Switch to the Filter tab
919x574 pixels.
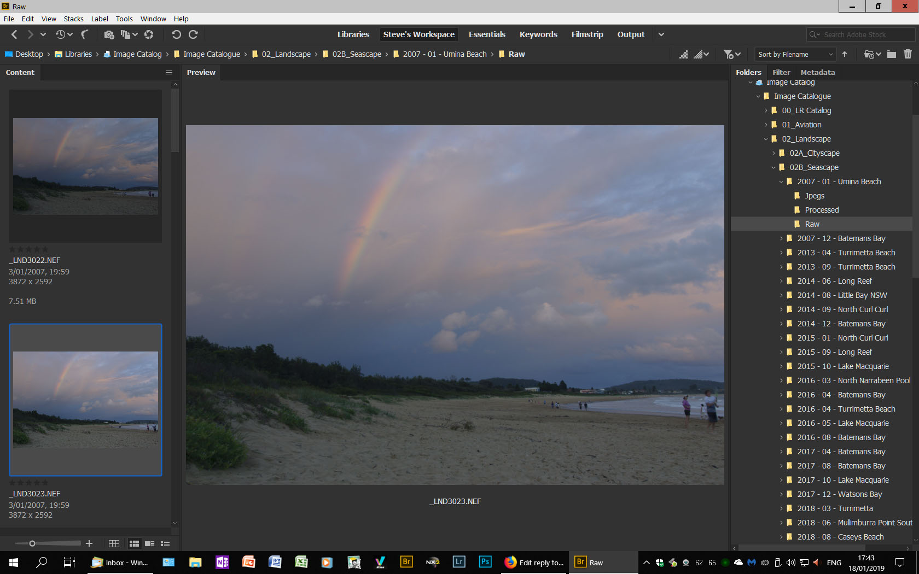tap(781, 72)
